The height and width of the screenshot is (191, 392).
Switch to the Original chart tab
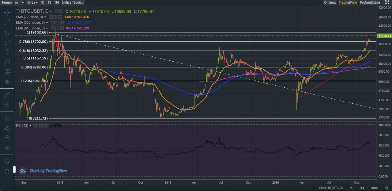[x=330, y=2]
